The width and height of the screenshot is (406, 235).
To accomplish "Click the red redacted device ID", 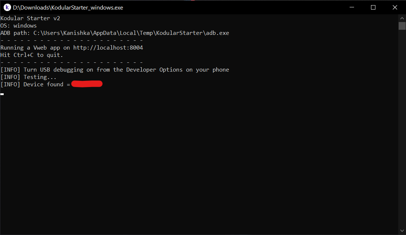I will pos(87,84).
